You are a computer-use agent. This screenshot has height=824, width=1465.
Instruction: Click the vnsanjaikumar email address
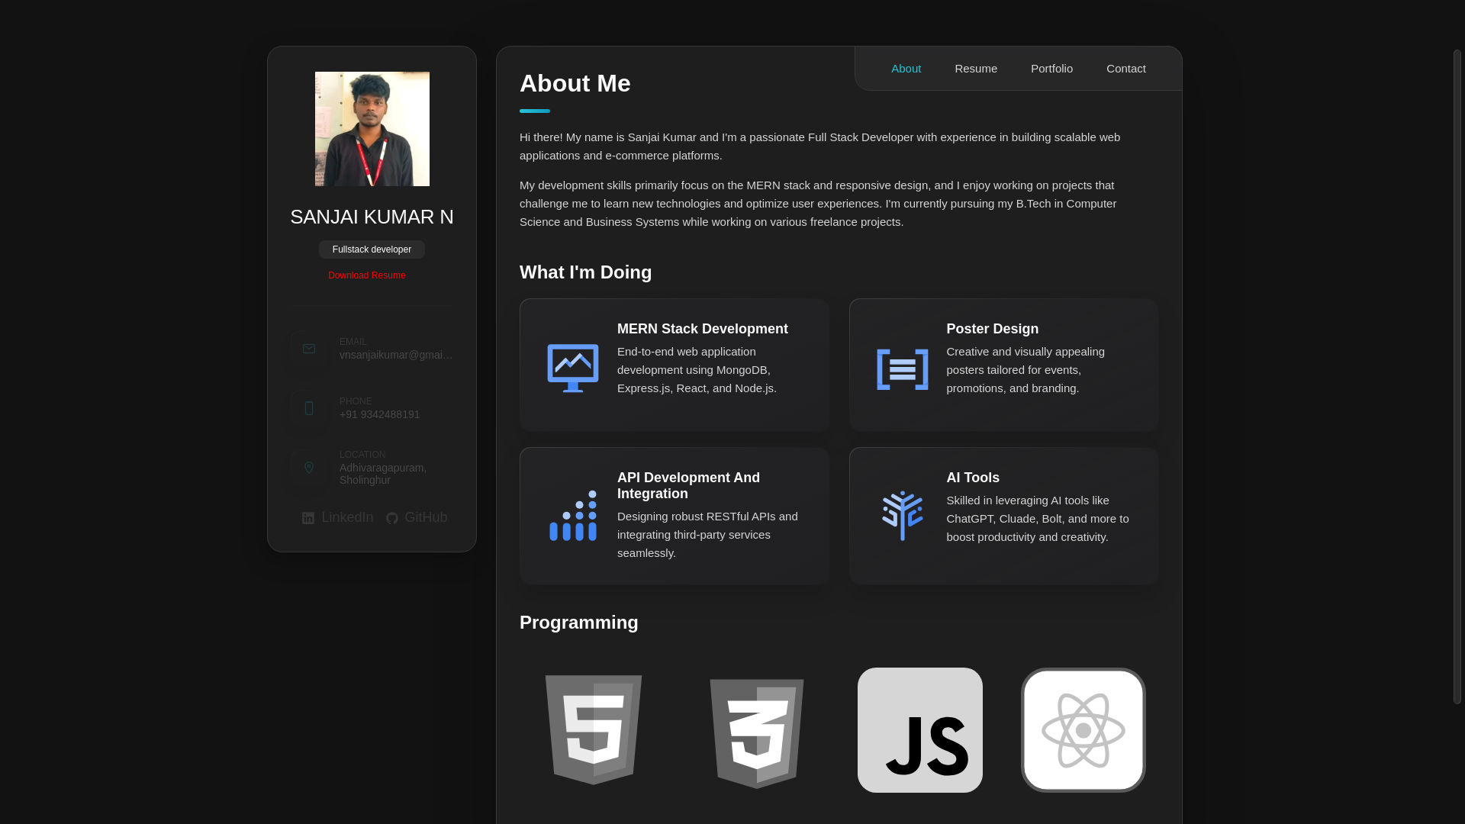pyautogui.click(x=396, y=355)
